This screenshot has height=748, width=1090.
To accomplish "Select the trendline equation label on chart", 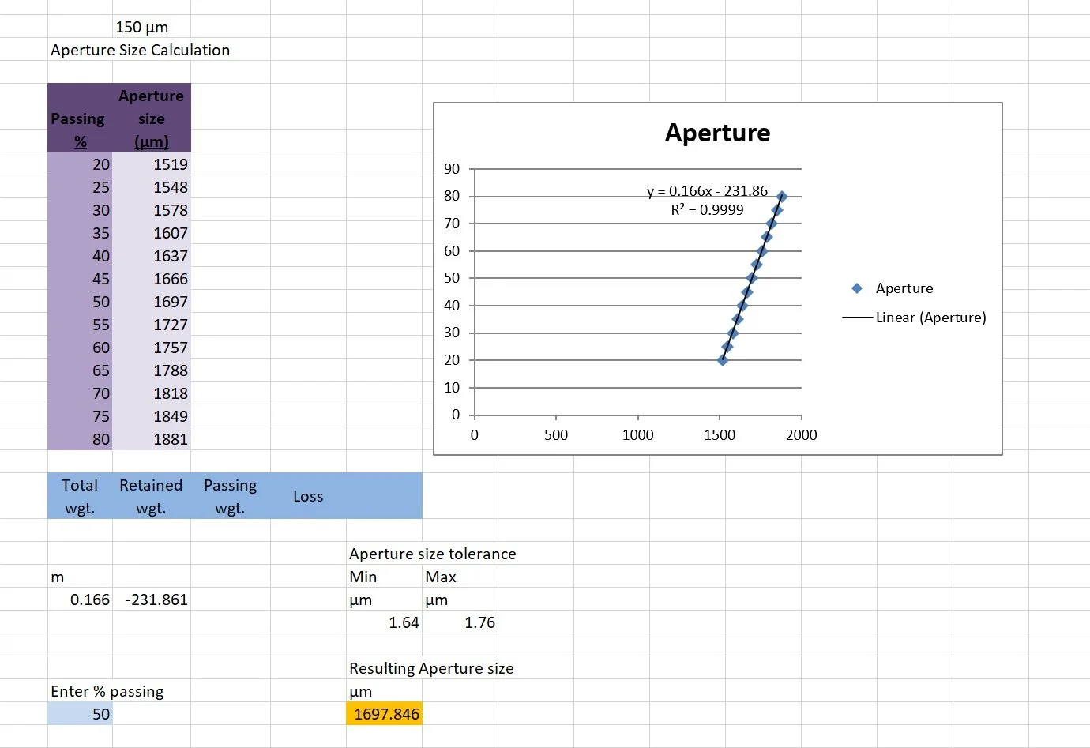I will point(707,191).
